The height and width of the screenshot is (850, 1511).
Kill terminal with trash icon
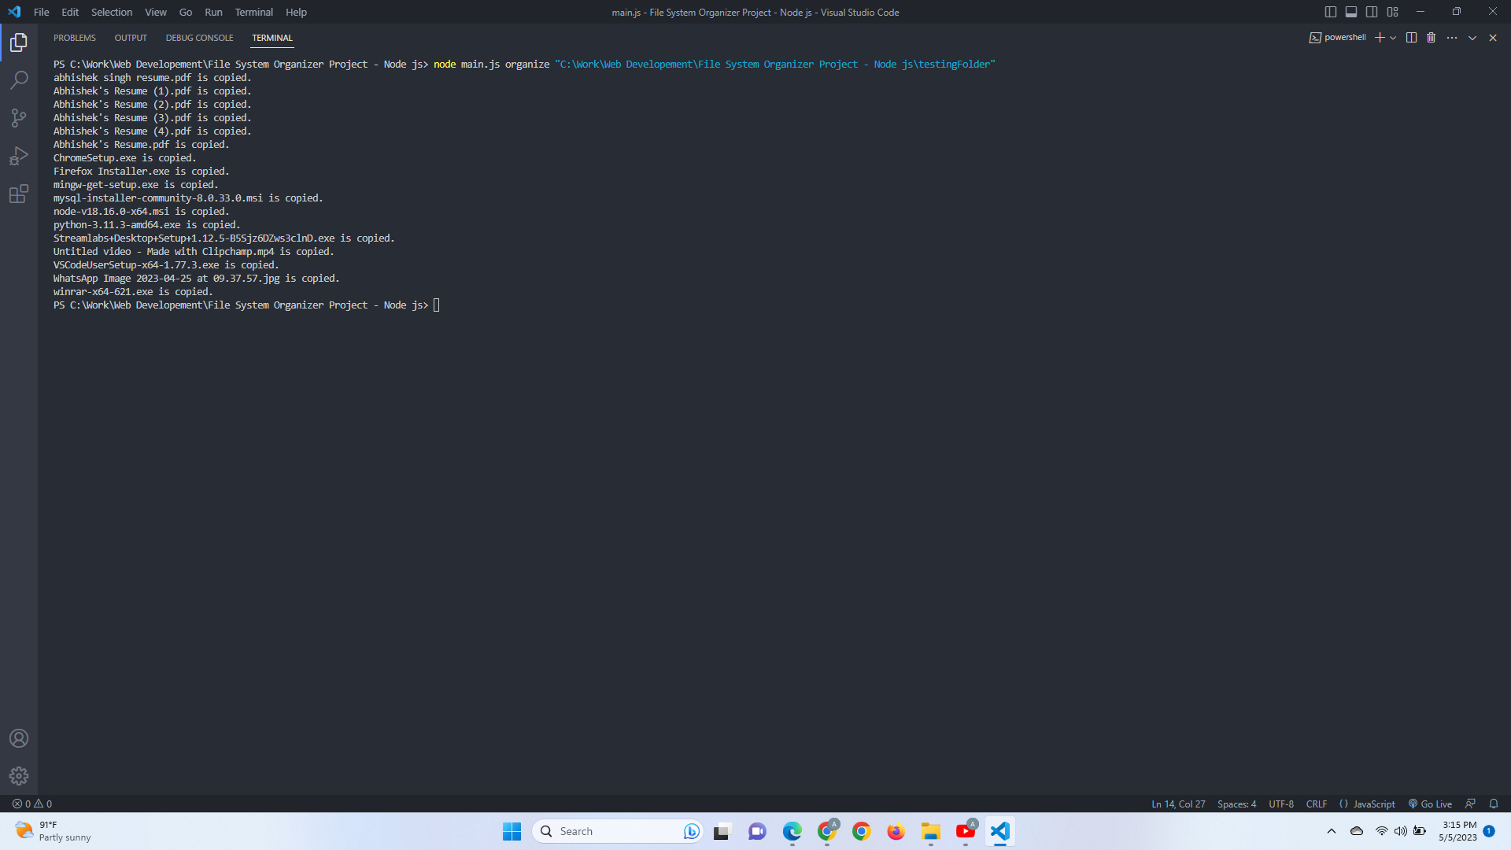click(x=1432, y=38)
